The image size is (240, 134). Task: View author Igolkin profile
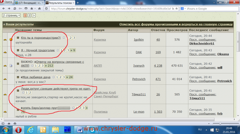tap(139, 40)
